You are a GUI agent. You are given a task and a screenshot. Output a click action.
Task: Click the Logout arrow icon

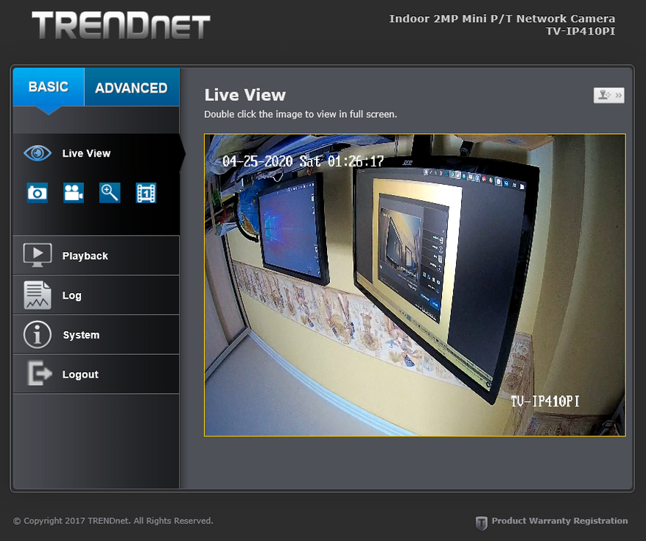coord(40,373)
